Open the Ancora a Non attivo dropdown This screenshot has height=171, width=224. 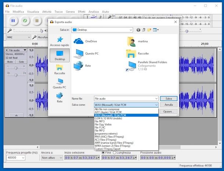[52, 157]
